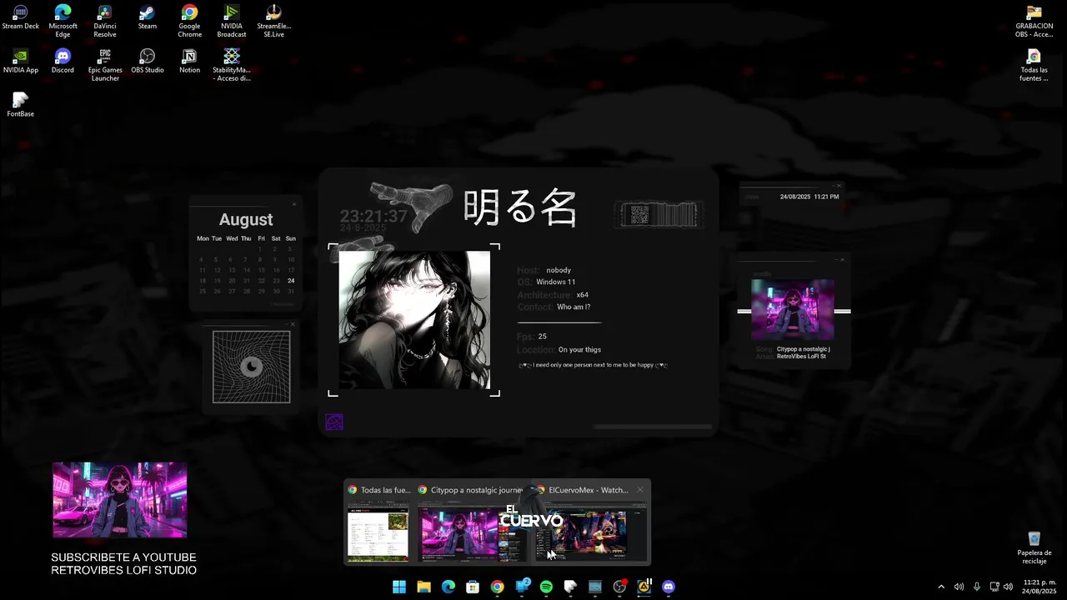
Task: Select the eye visualizer widget graphic
Action: [252, 367]
